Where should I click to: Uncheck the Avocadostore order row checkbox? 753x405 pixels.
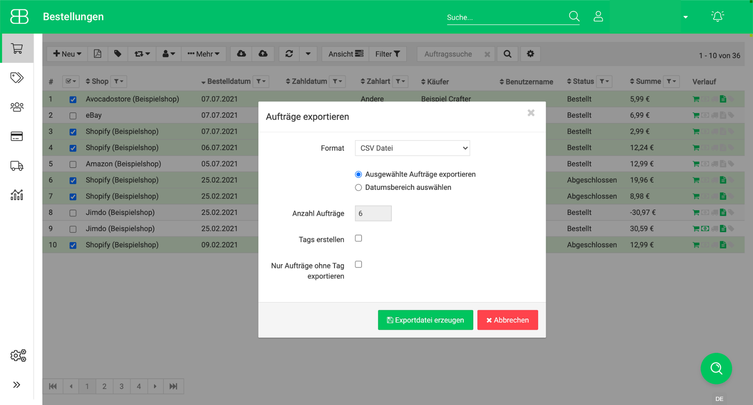pyautogui.click(x=73, y=99)
